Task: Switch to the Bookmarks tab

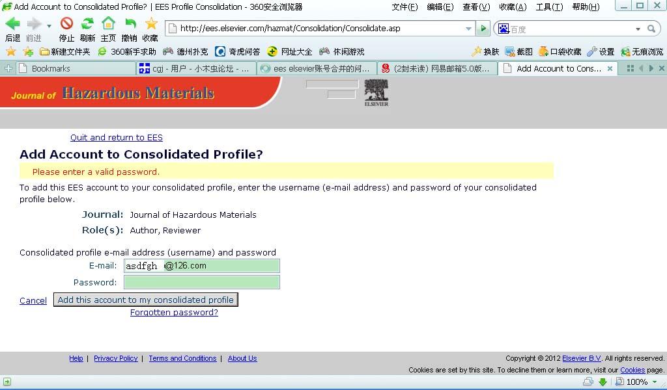Action: click(76, 69)
